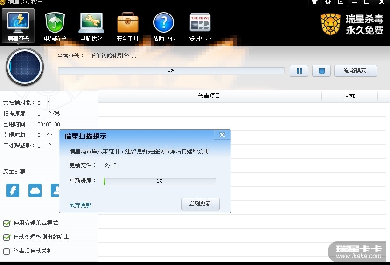Open the 安全工具 toolbox tab
The height and width of the screenshot is (265, 390).
(x=128, y=27)
